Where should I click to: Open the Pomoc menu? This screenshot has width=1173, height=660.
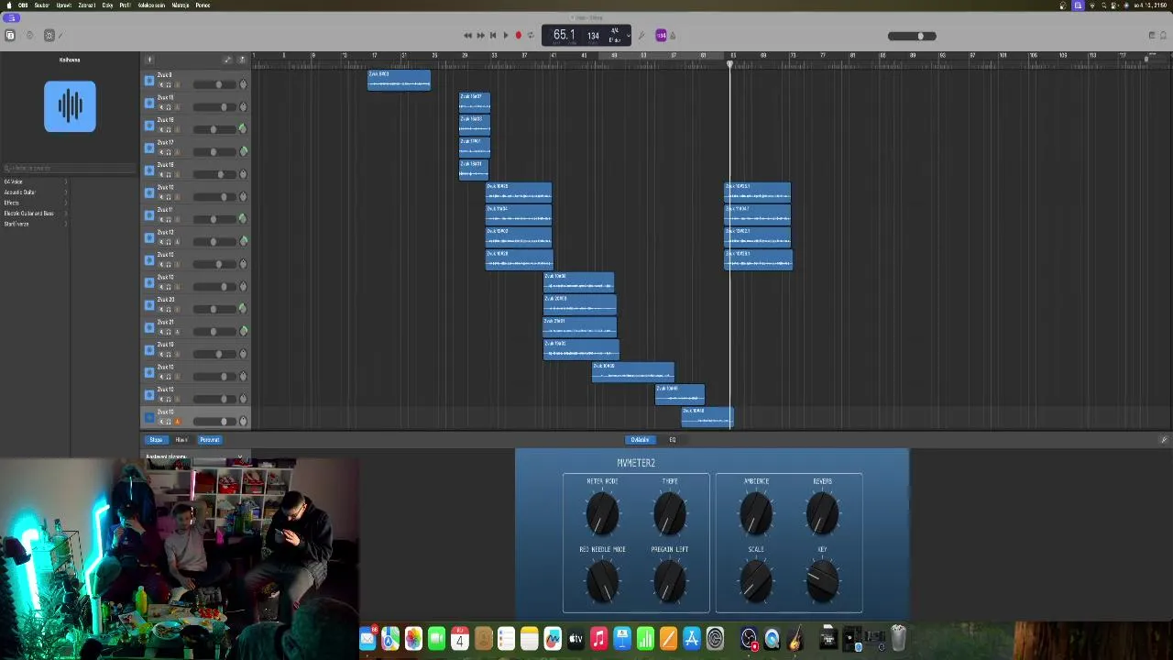tap(203, 5)
